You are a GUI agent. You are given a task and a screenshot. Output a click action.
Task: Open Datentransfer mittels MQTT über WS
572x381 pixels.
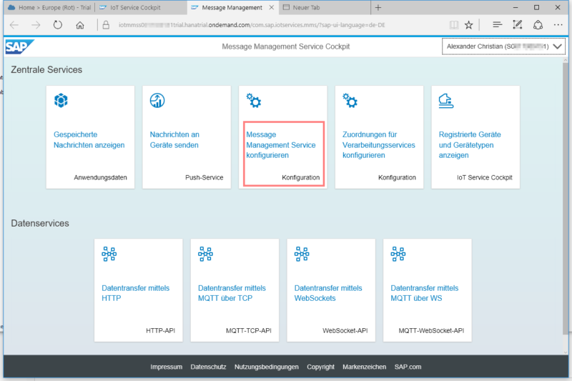(x=424, y=293)
